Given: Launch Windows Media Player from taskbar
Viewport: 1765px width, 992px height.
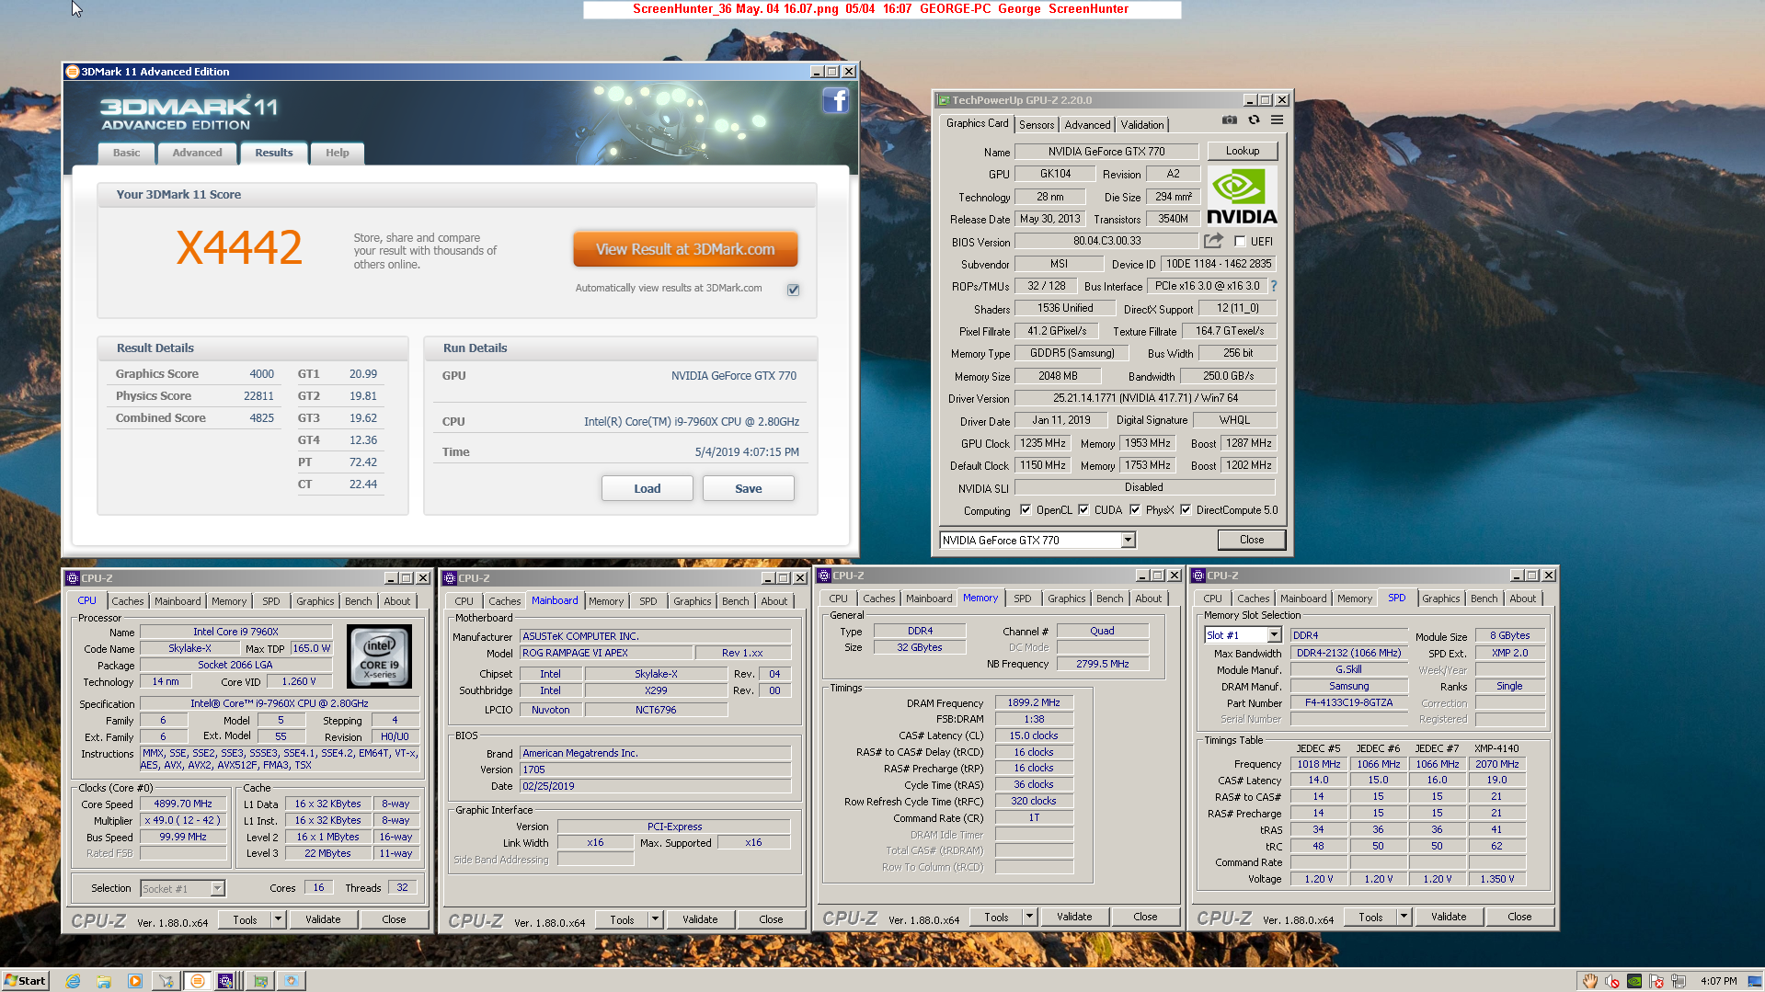Looking at the screenshot, I should [x=135, y=981].
